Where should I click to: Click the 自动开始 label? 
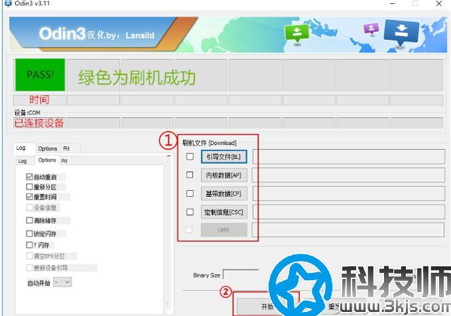(39, 283)
